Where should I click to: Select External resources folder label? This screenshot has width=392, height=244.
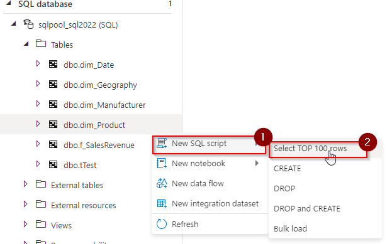[x=84, y=205]
